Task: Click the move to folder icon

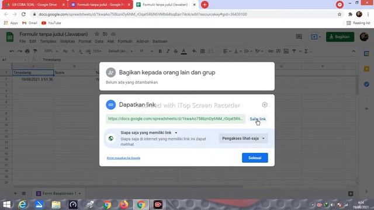Action: [105, 34]
